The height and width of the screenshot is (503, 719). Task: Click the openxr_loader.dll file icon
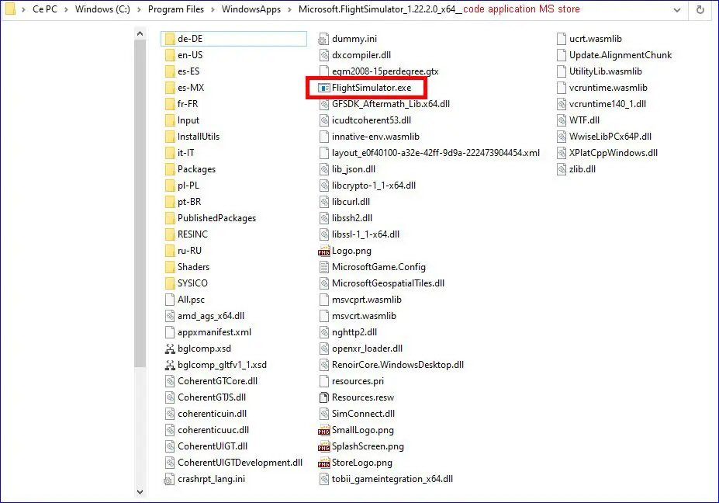[323, 349]
